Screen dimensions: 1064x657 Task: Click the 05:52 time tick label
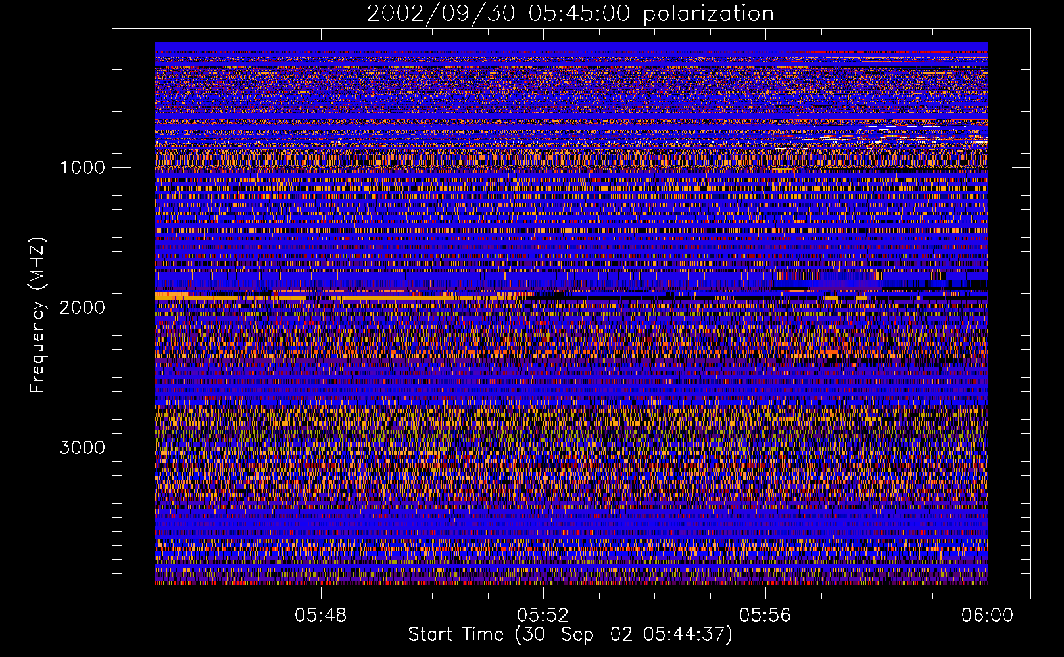point(543,616)
